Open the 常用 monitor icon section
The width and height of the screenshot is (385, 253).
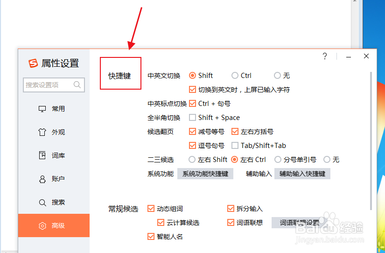pos(42,109)
